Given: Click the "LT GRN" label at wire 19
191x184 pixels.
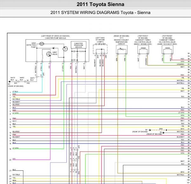Looking at the screenshot, I should pos(16,148).
